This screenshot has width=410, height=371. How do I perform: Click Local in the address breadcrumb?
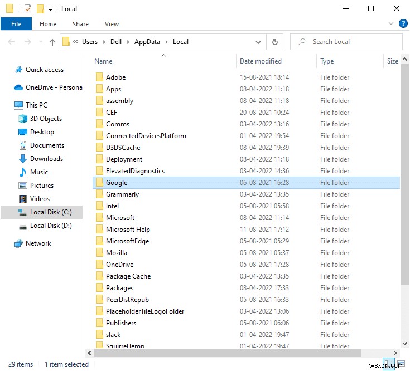180,42
